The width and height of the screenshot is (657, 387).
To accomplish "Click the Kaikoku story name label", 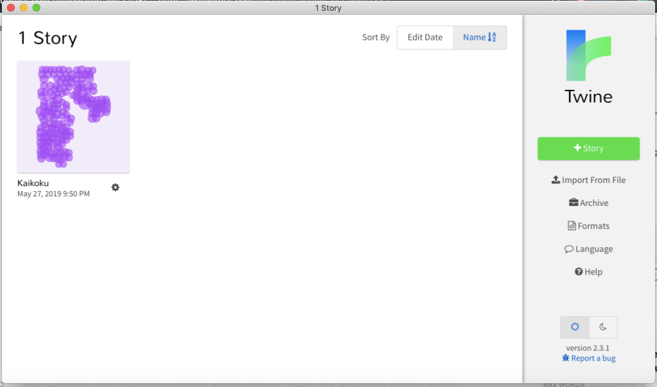I will click(33, 184).
